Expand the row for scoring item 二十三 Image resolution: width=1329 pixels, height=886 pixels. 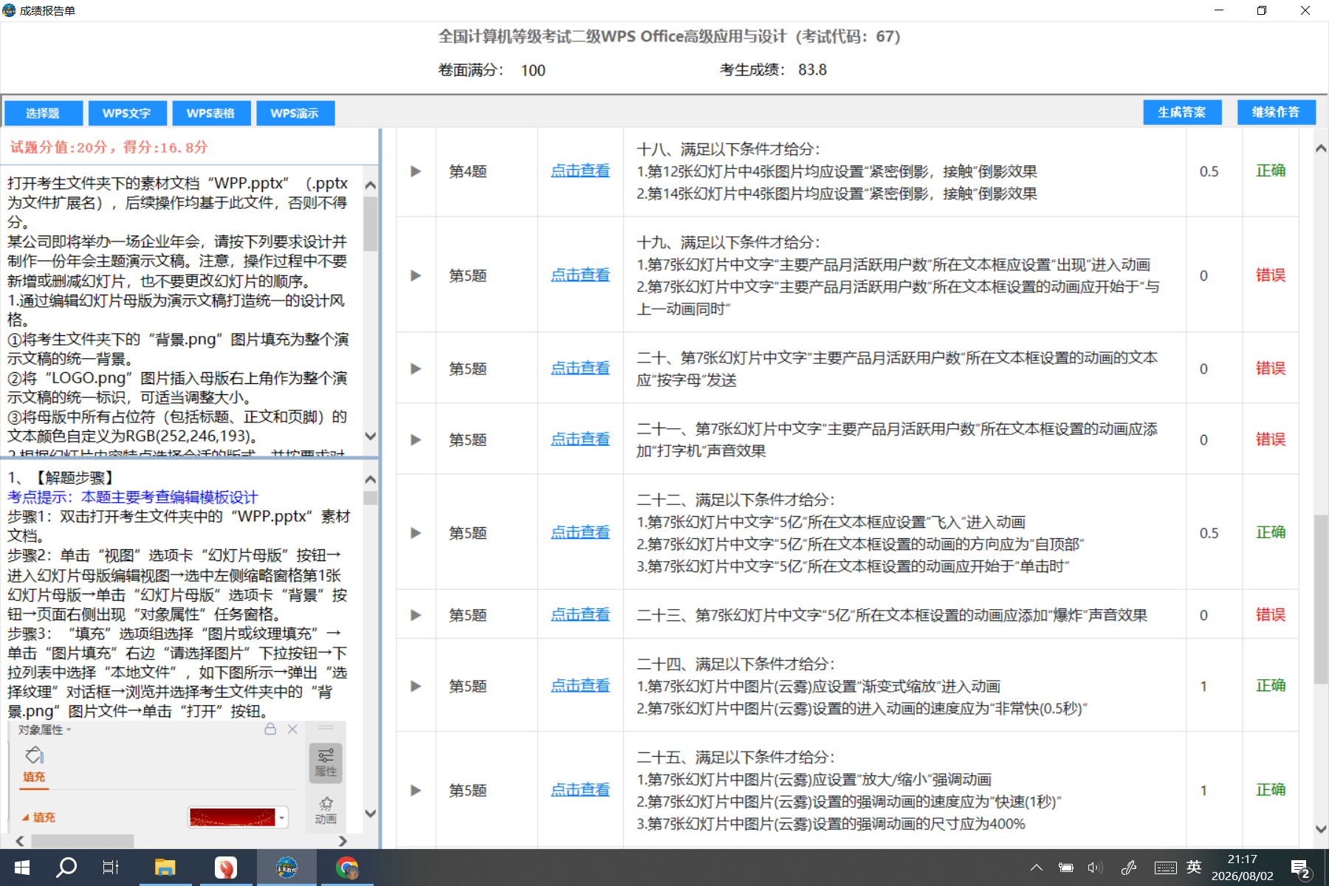pyautogui.click(x=416, y=615)
